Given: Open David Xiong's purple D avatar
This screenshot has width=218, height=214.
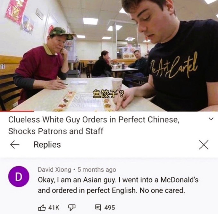Looking at the screenshot, I should (x=19, y=176).
